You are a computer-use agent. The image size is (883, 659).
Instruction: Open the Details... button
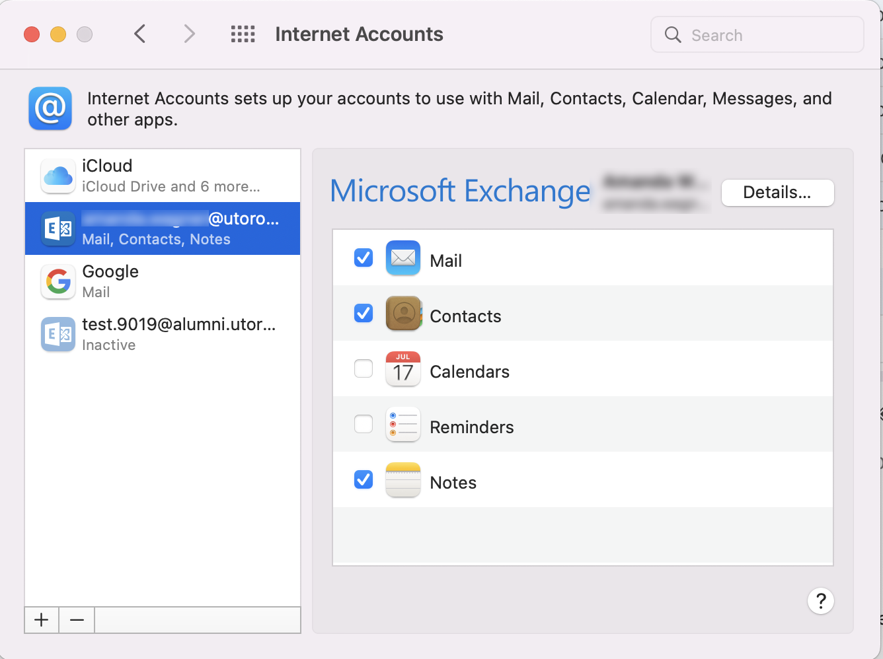click(778, 193)
